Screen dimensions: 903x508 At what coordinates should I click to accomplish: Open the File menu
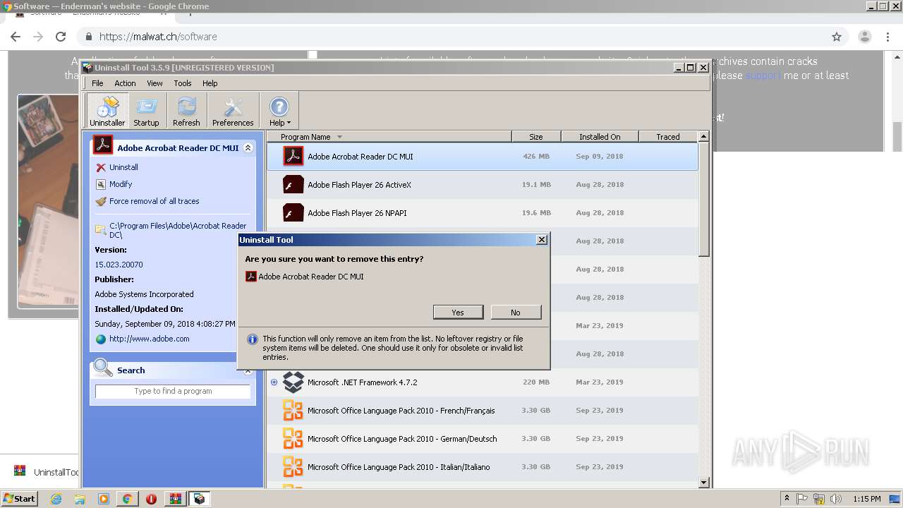click(97, 83)
